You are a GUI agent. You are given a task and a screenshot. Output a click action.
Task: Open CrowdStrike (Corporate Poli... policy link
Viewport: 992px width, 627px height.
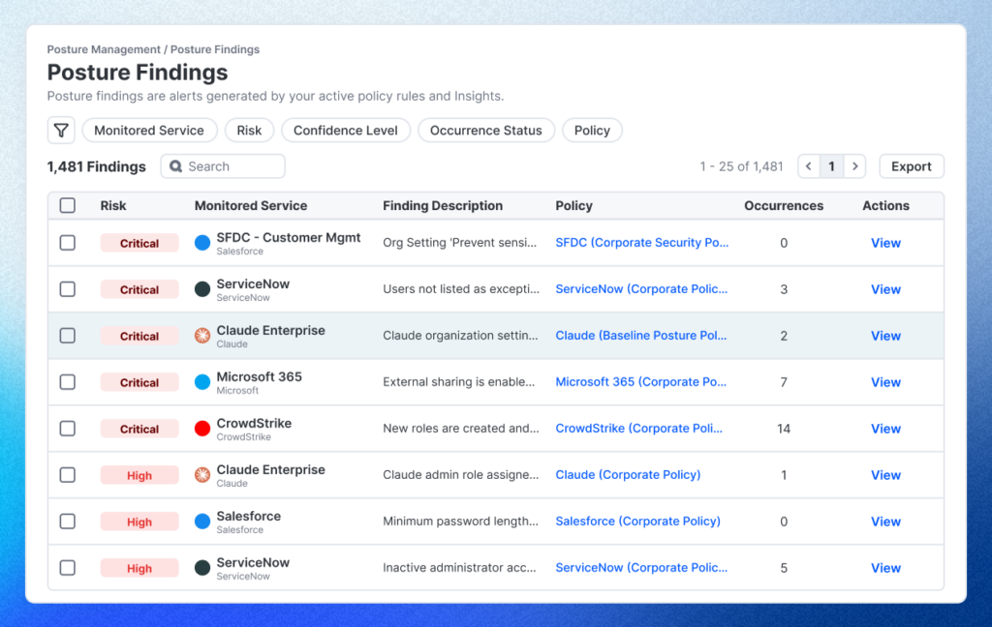pyautogui.click(x=639, y=429)
